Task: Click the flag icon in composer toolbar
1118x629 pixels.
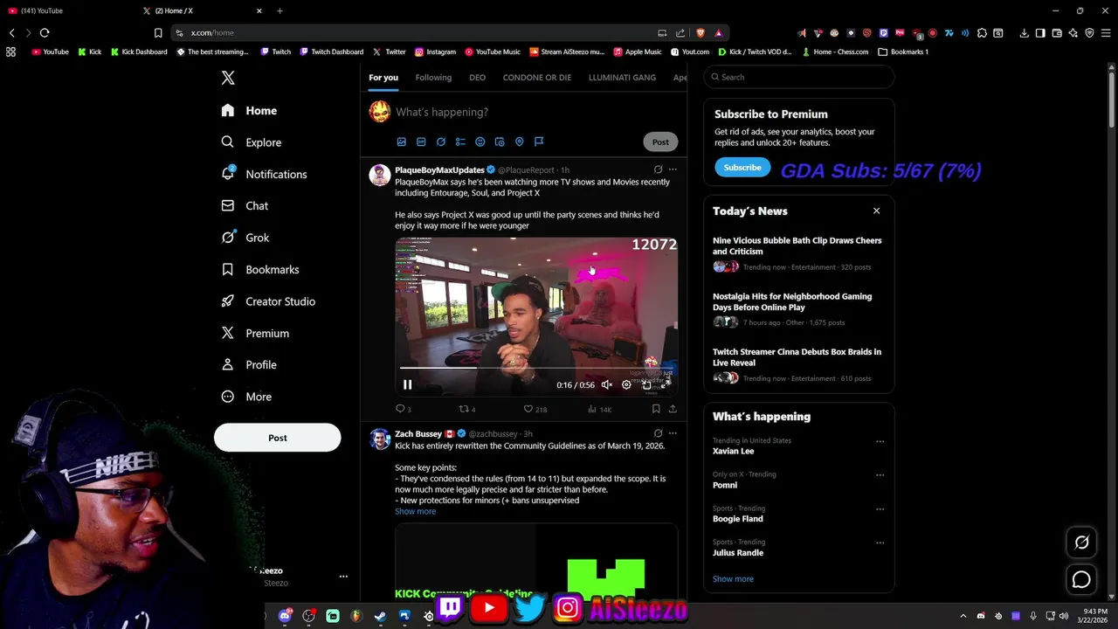Action: (x=539, y=142)
